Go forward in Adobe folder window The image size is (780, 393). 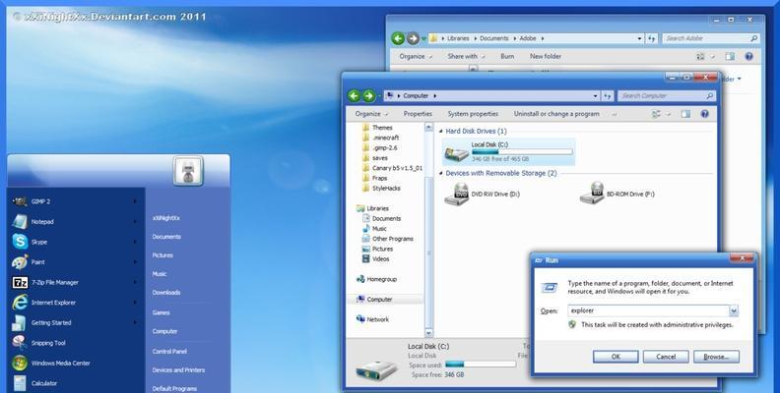click(413, 38)
